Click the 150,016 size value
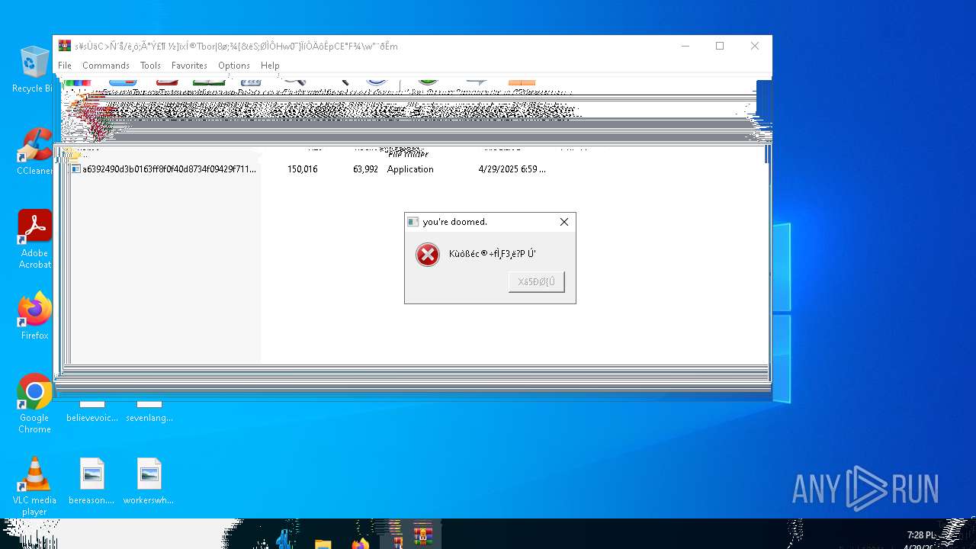The height and width of the screenshot is (549, 976). click(303, 169)
